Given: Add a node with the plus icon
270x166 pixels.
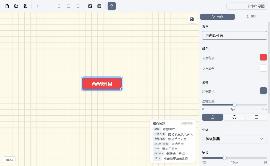Looking at the screenshot, I should (38, 6).
